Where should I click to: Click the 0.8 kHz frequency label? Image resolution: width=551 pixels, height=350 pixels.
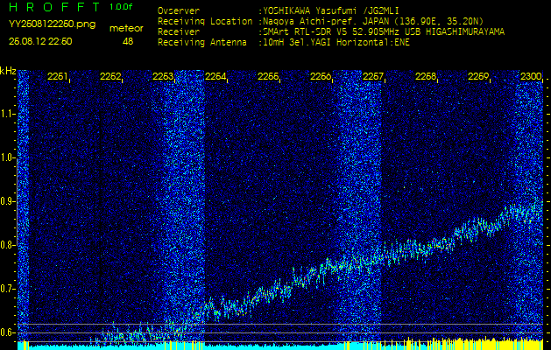8,245
